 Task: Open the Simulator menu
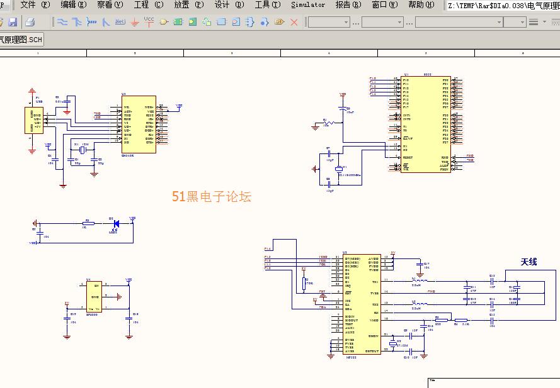click(307, 5)
